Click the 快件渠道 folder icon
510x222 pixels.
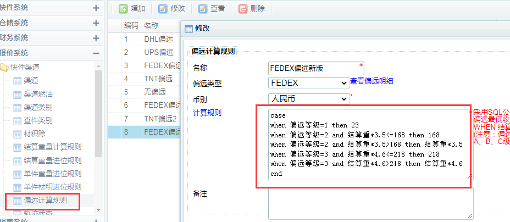4,68
